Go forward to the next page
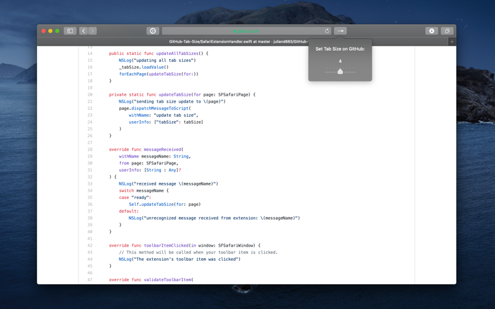 (x=92, y=31)
